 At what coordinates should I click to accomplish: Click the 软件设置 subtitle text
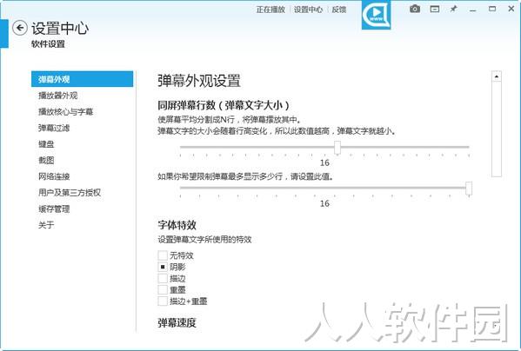tap(48, 44)
